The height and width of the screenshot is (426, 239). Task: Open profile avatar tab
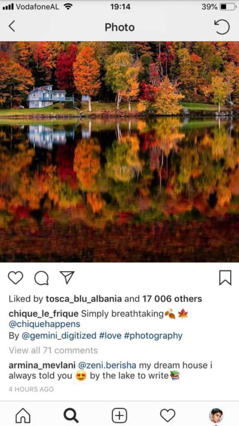coord(217,416)
